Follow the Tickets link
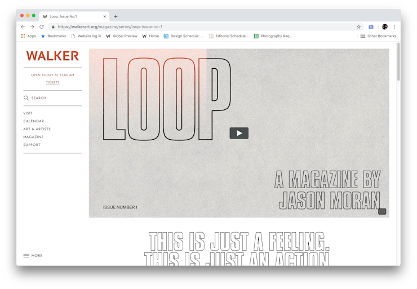 pyautogui.click(x=52, y=82)
